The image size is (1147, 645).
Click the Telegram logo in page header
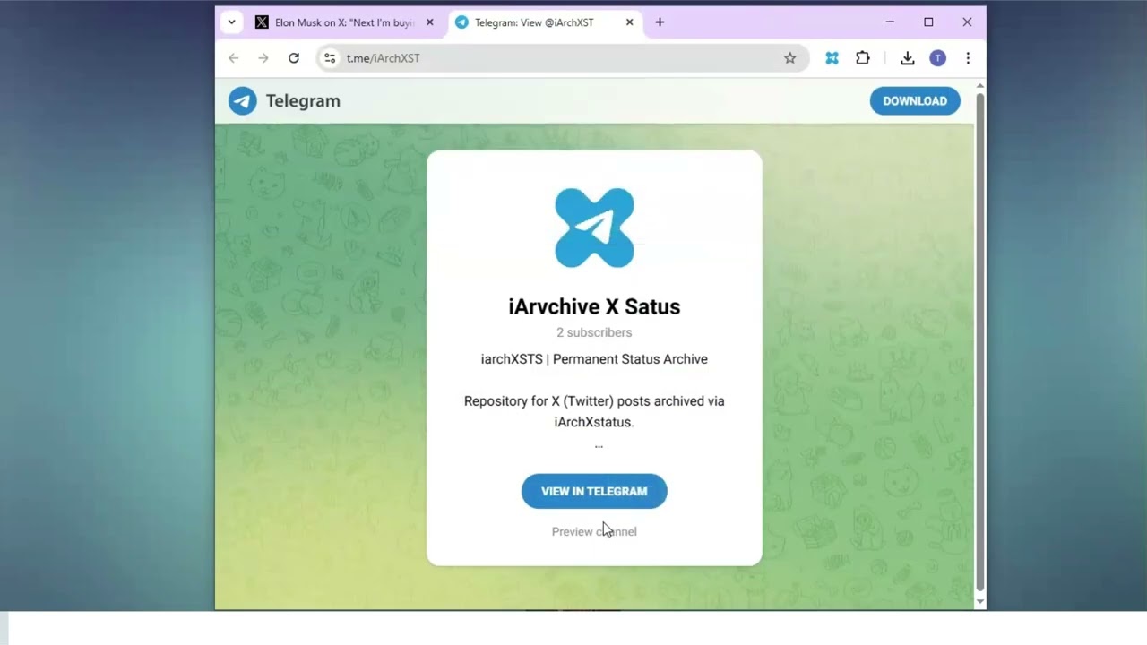pyautogui.click(x=242, y=101)
